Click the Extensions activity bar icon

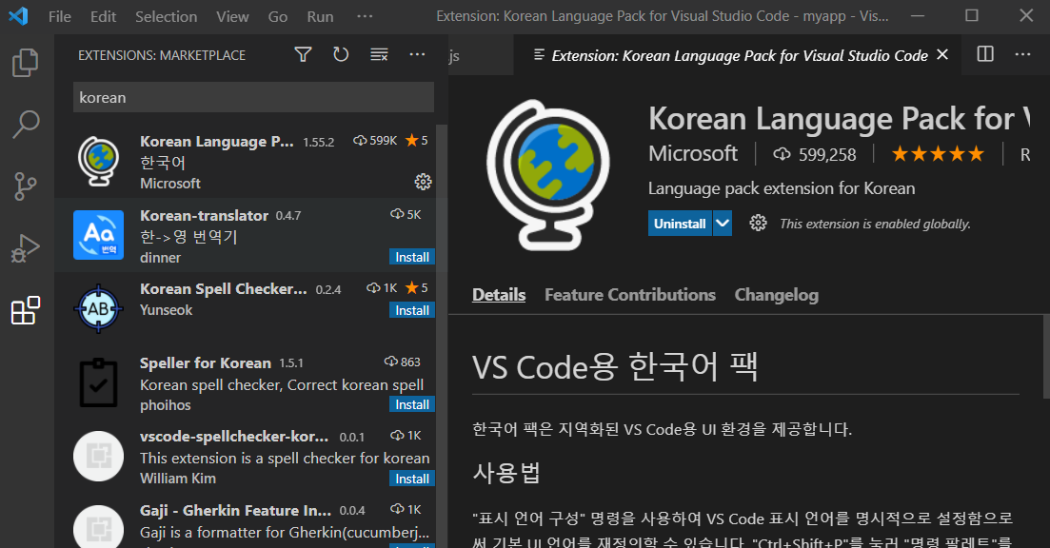[x=26, y=310]
